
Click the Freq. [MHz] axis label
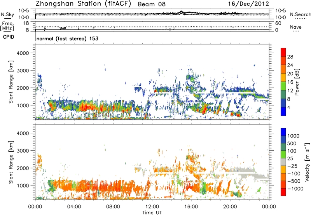point(7,26)
